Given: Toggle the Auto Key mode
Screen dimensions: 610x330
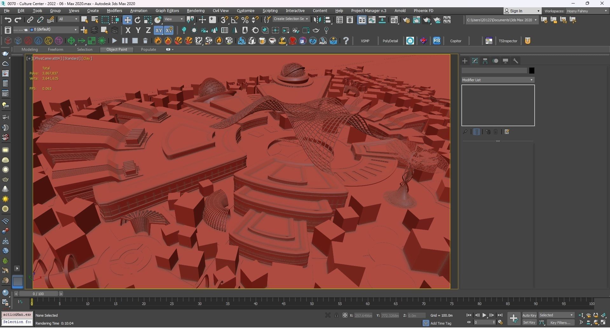Looking at the screenshot, I should click(x=529, y=315).
